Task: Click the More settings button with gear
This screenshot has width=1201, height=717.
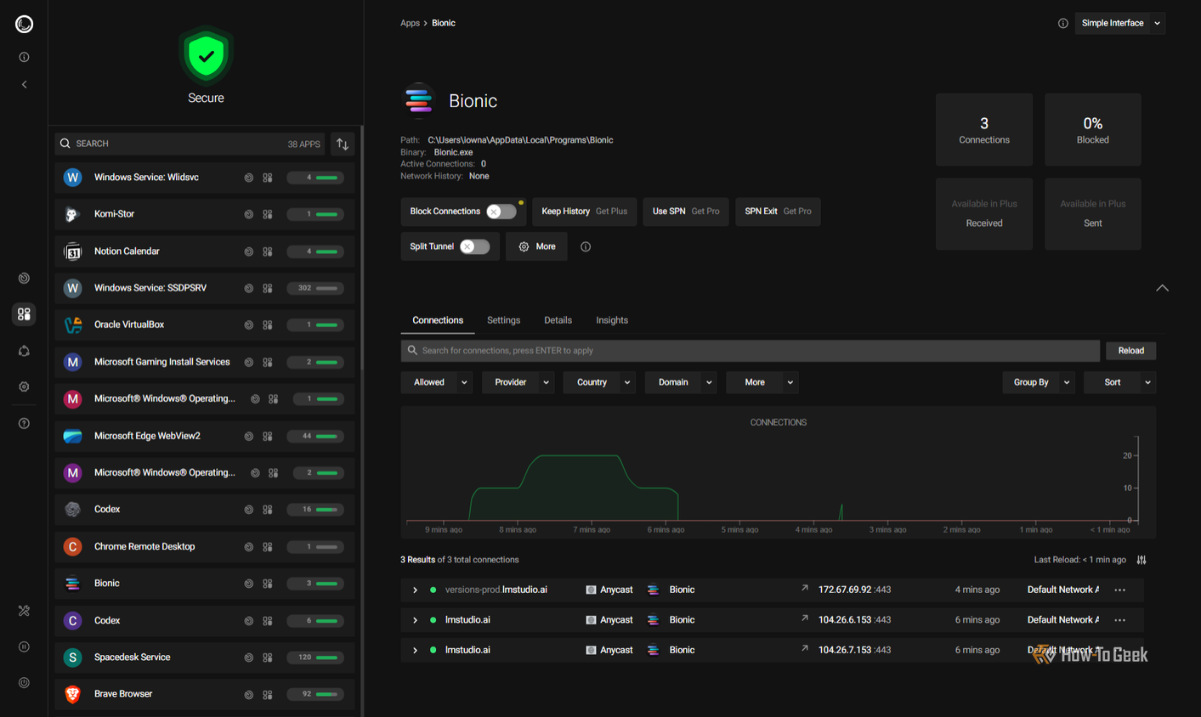Action: click(x=536, y=246)
